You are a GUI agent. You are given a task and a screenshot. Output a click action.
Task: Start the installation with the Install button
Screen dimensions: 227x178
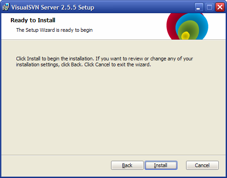pyautogui.click(x=161, y=165)
